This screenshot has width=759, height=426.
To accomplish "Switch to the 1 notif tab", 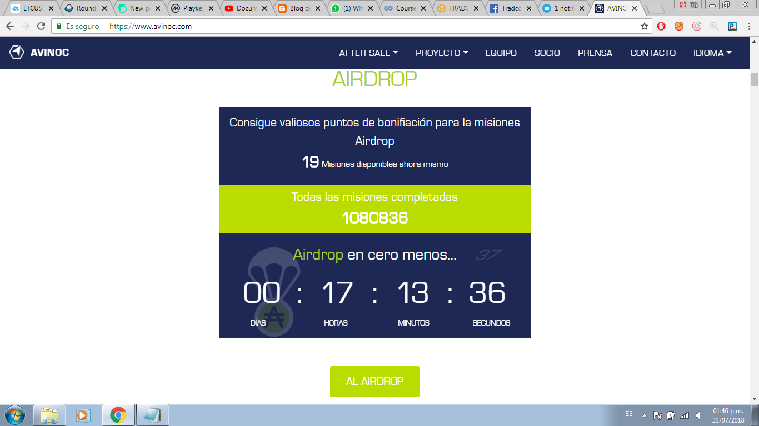I will click(x=563, y=9).
